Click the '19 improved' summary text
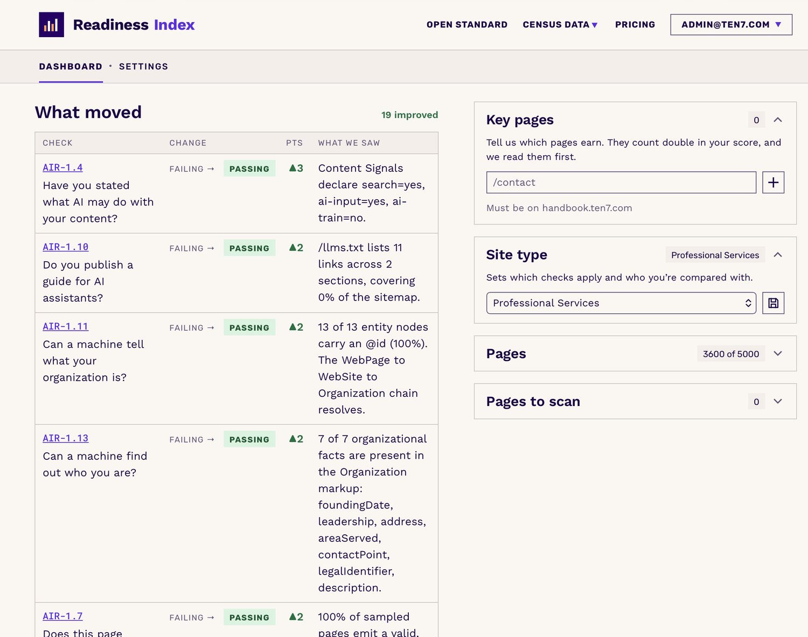This screenshot has width=808, height=637. point(409,115)
